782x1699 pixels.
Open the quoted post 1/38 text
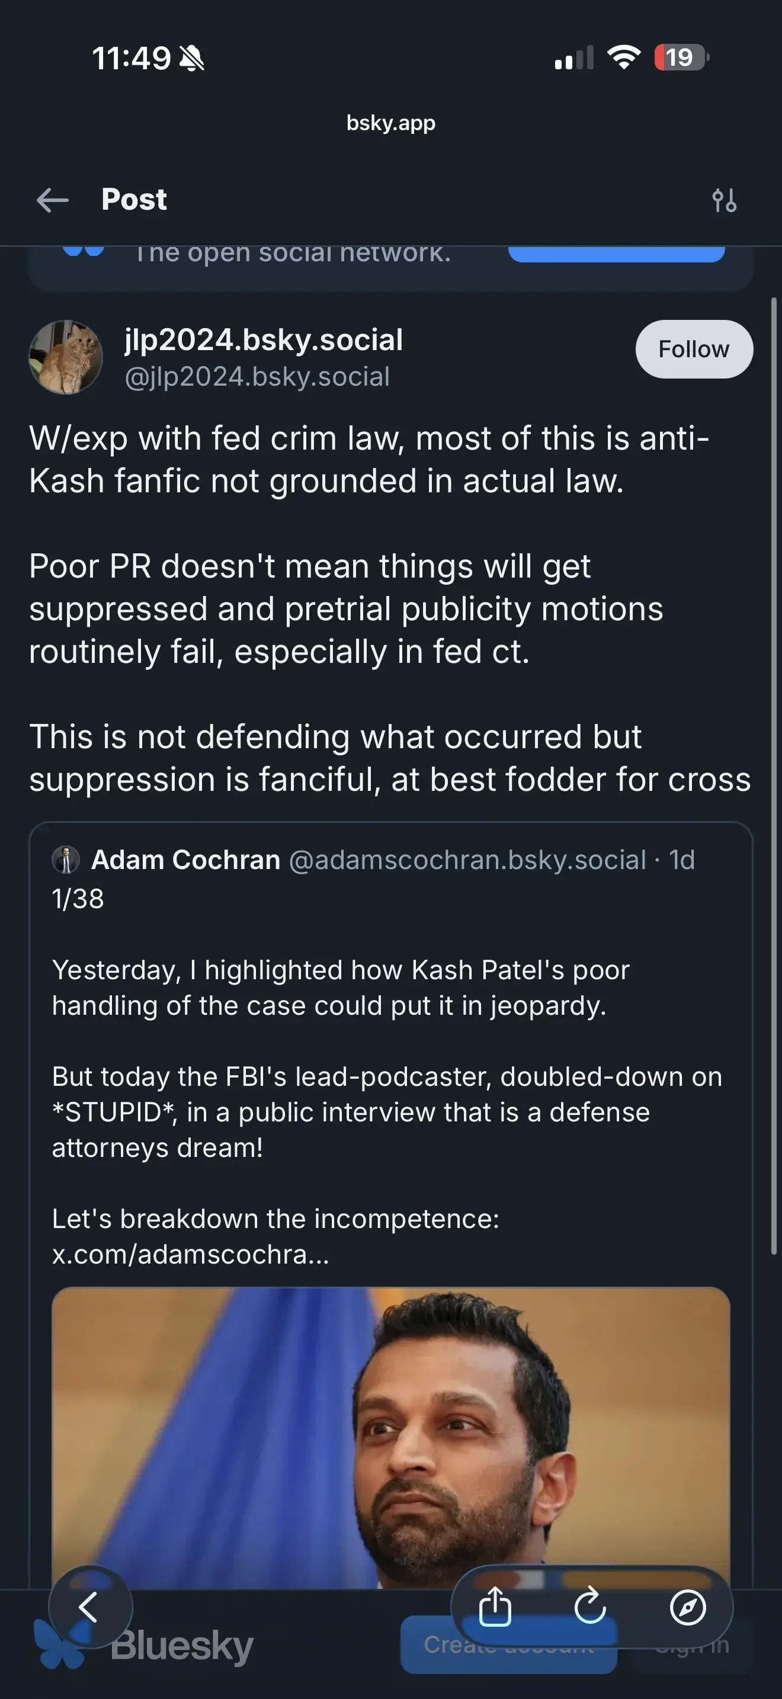click(x=78, y=898)
